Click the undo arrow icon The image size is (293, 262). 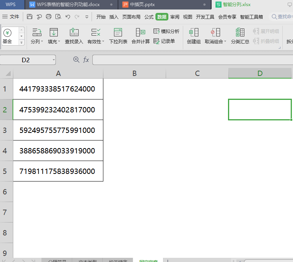click(x=68, y=17)
